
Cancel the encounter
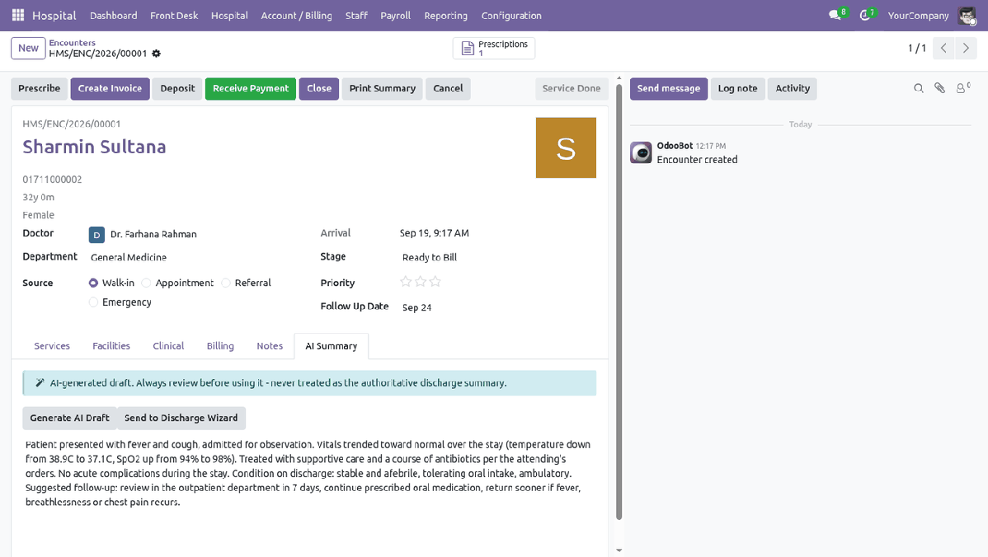[448, 89]
